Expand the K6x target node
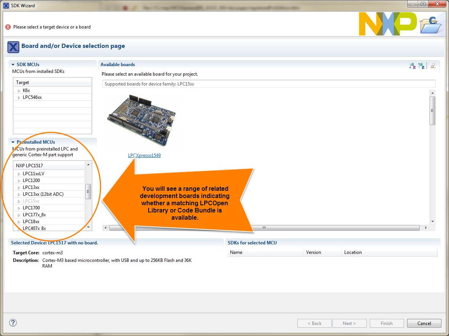449x336 pixels. click(x=19, y=90)
